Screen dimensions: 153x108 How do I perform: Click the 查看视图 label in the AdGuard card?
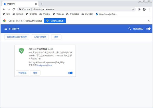click(32, 65)
